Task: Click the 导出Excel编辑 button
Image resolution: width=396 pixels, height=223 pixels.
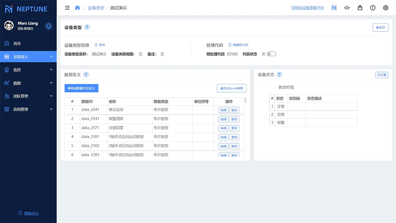Action: pyautogui.click(x=231, y=88)
